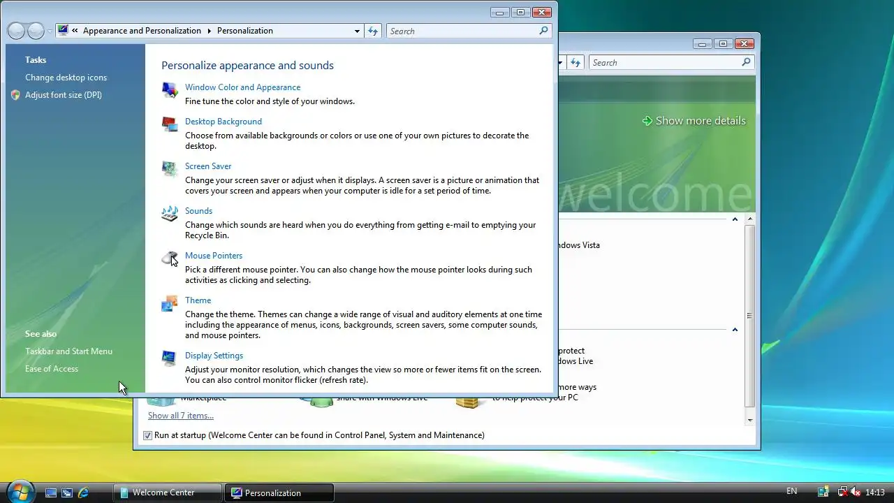Viewport: 894px width, 503px height.
Task: Click the green arrow beside Show more details
Action: point(647,121)
